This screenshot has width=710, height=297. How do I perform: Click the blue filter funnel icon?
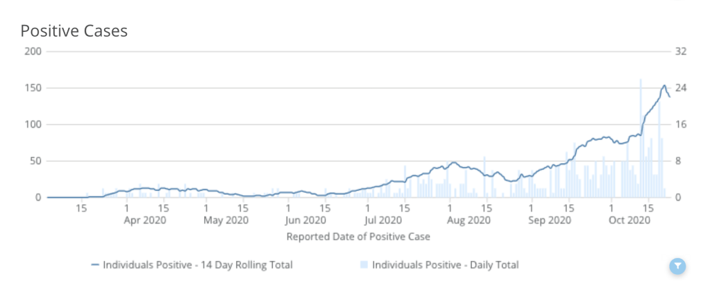678,266
